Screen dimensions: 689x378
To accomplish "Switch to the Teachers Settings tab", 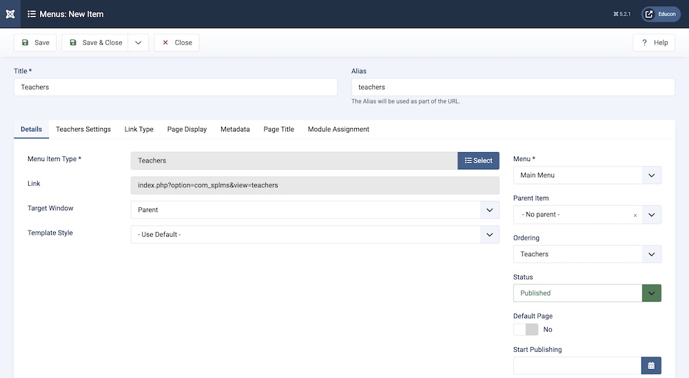I will 83,129.
